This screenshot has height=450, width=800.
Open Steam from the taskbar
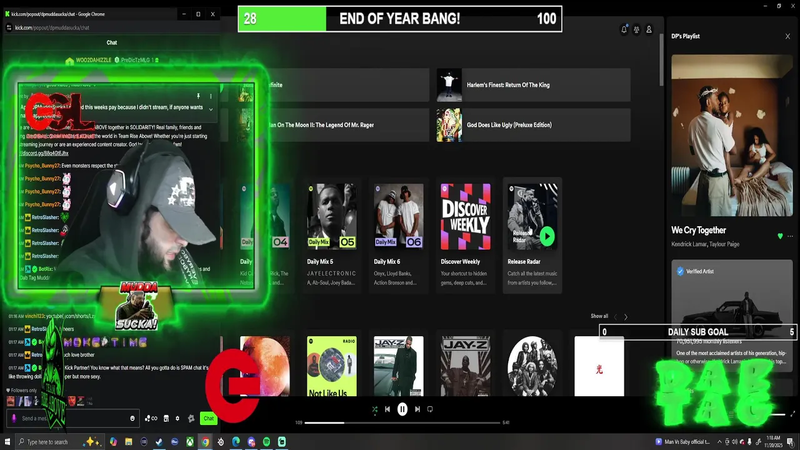[x=159, y=442]
